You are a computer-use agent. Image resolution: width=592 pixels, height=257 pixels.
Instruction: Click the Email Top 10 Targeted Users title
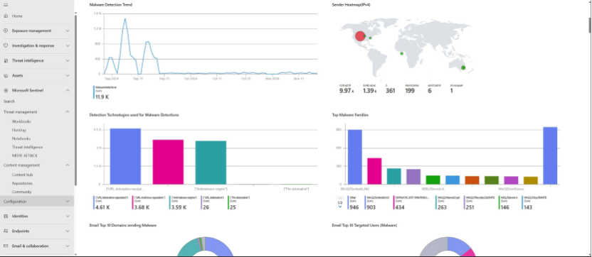tap(364, 225)
